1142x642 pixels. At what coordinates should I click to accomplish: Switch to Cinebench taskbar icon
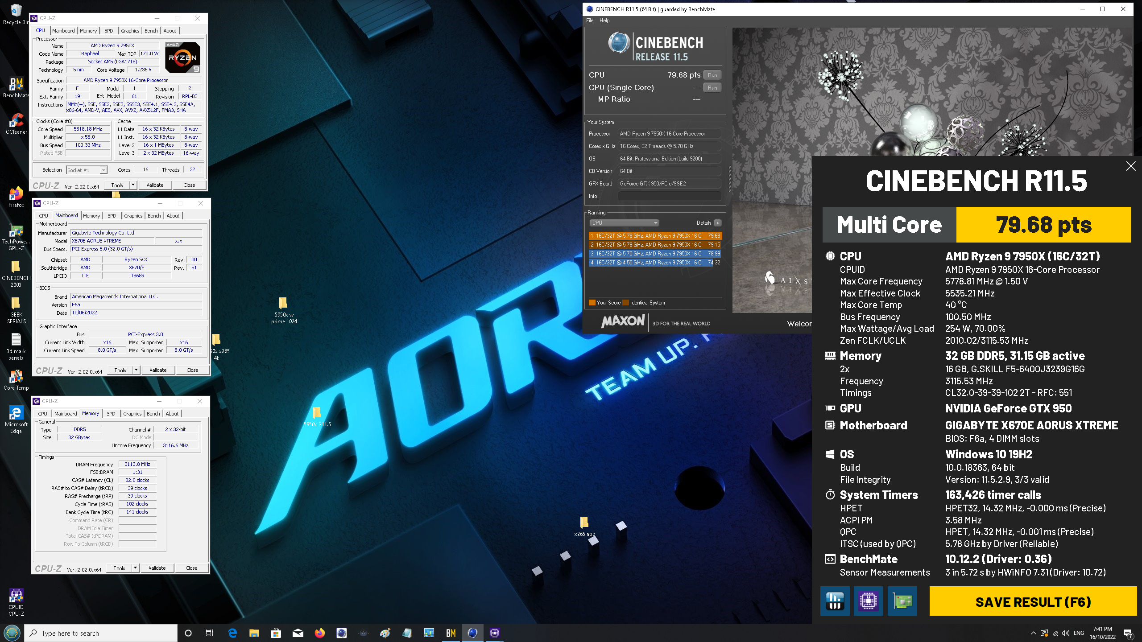473,633
